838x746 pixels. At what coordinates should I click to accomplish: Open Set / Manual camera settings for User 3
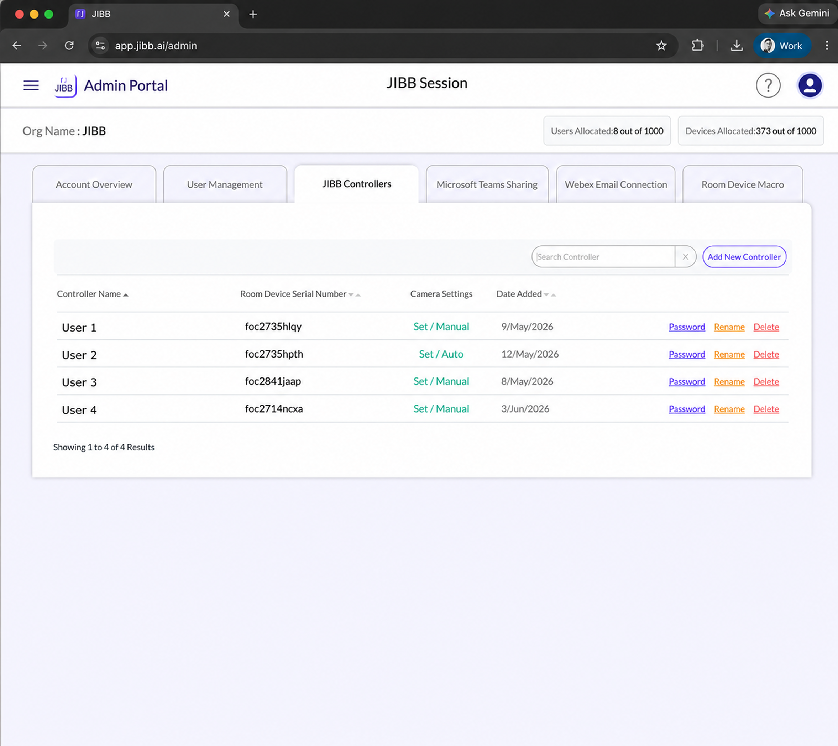click(441, 381)
